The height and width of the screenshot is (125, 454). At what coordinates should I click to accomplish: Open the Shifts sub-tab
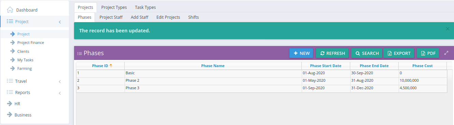coord(194,17)
